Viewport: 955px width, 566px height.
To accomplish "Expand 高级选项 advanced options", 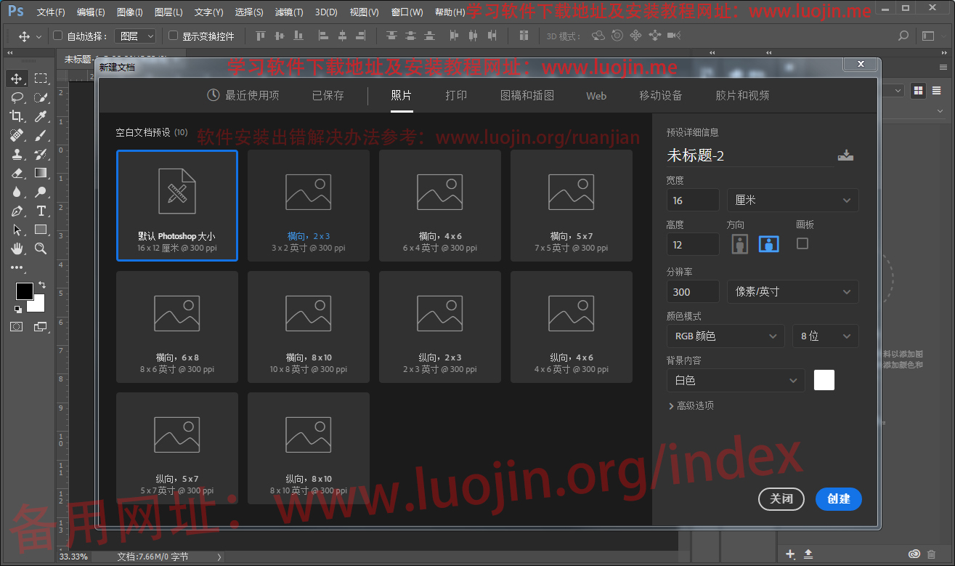I will pyautogui.click(x=691, y=406).
